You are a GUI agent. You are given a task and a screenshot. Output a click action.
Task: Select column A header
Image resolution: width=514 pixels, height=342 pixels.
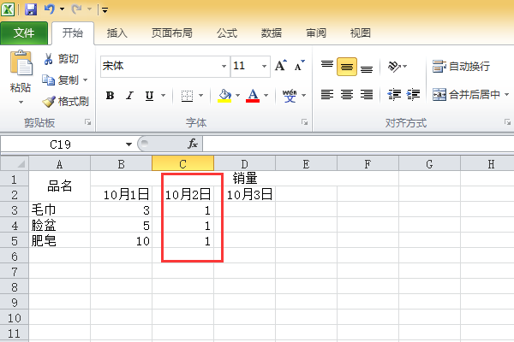tap(59, 163)
